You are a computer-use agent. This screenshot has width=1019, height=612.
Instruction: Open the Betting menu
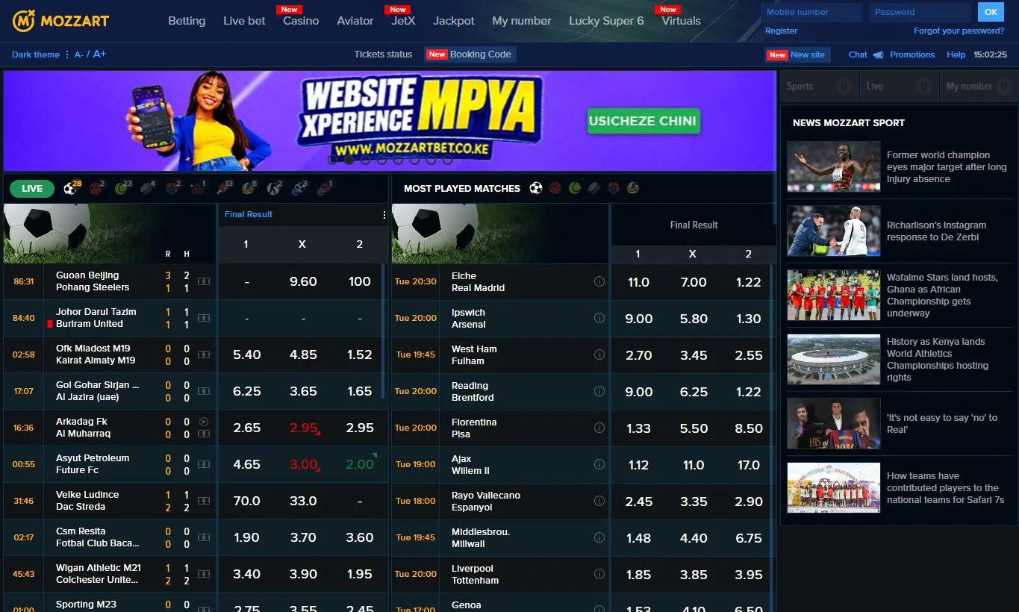[x=187, y=21]
